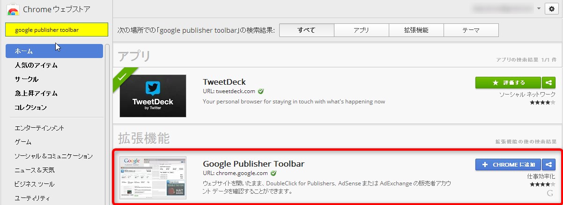Viewport: 563px width, 205px height.
Task: Select the アプリ filter tab
Action: tap(362, 30)
